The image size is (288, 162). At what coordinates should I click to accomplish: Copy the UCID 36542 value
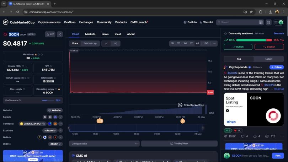60,144
